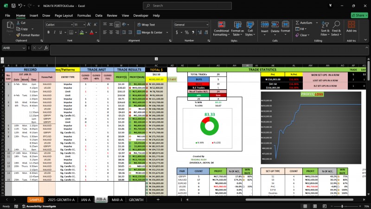Screen dimensions: 371x209
Task: Click AutoSum button
Action: [x=304, y=23]
